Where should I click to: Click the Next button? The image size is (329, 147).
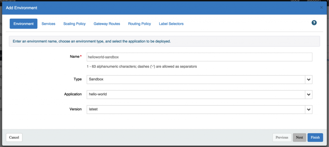(x=299, y=138)
